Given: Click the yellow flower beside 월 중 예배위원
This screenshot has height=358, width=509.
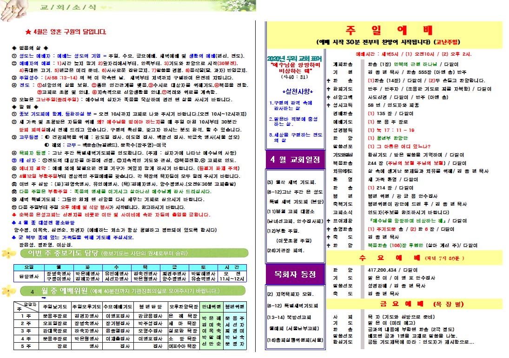Looking at the screenshot, I should (x=9, y=291).
